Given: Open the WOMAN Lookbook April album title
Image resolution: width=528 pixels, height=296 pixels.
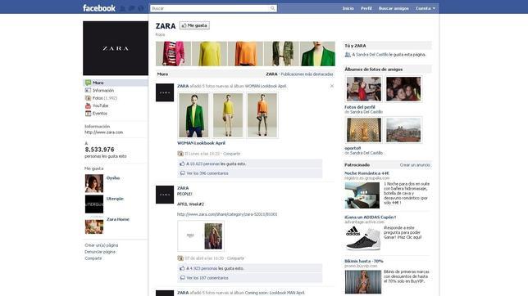Looking at the screenshot, I should 201,143.
